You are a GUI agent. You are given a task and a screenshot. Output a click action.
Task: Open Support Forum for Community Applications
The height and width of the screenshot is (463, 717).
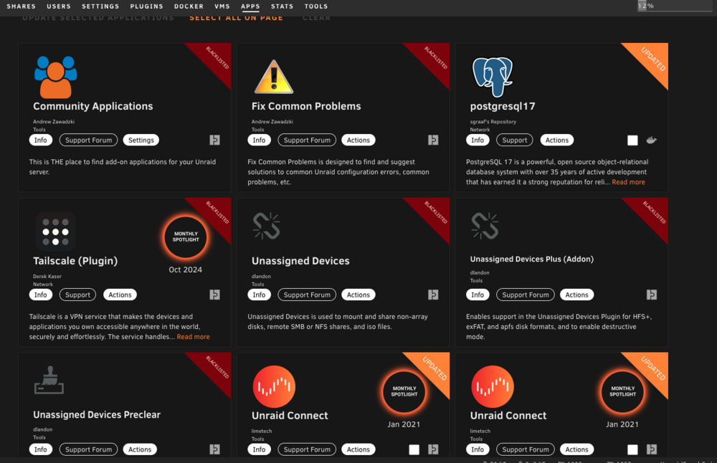click(88, 140)
